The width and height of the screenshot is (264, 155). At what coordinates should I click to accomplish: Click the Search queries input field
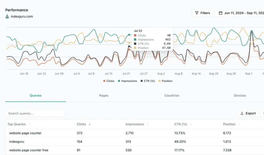(35, 113)
